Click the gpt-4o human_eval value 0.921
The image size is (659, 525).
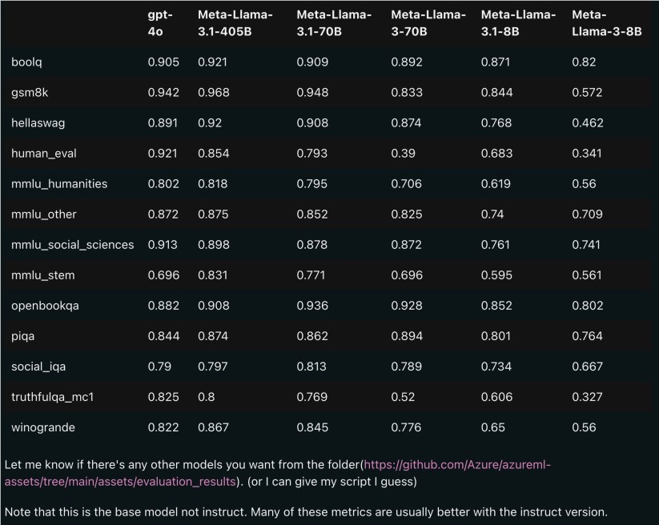[x=163, y=153]
